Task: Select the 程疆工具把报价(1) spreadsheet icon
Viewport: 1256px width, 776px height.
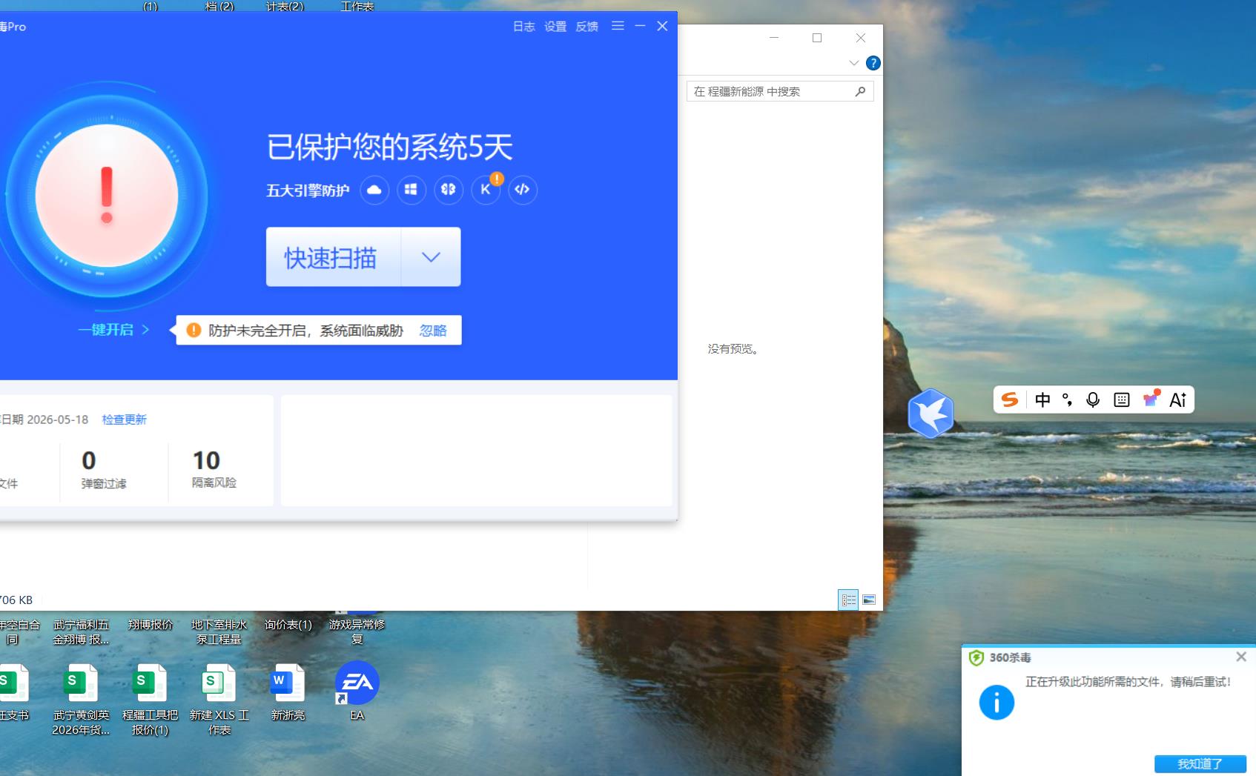Action: pos(150,698)
